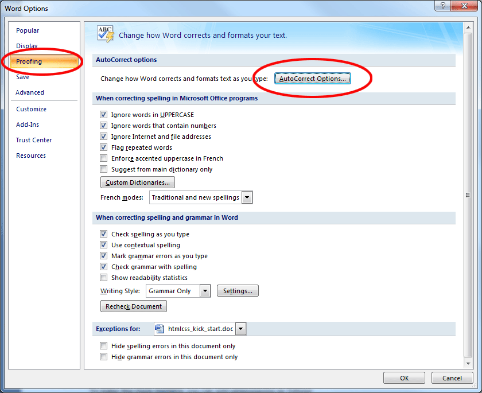
Task: Click the Word document icon beside htmlcss_kick_start.doc
Action: (x=160, y=329)
